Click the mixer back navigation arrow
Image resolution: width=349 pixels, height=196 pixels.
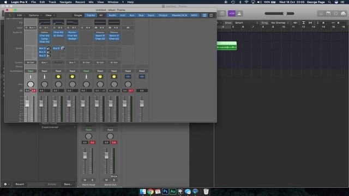10,15
